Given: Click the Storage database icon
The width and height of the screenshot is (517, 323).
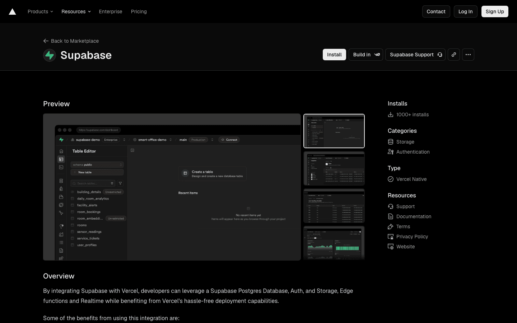Looking at the screenshot, I should click(x=391, y=142).
